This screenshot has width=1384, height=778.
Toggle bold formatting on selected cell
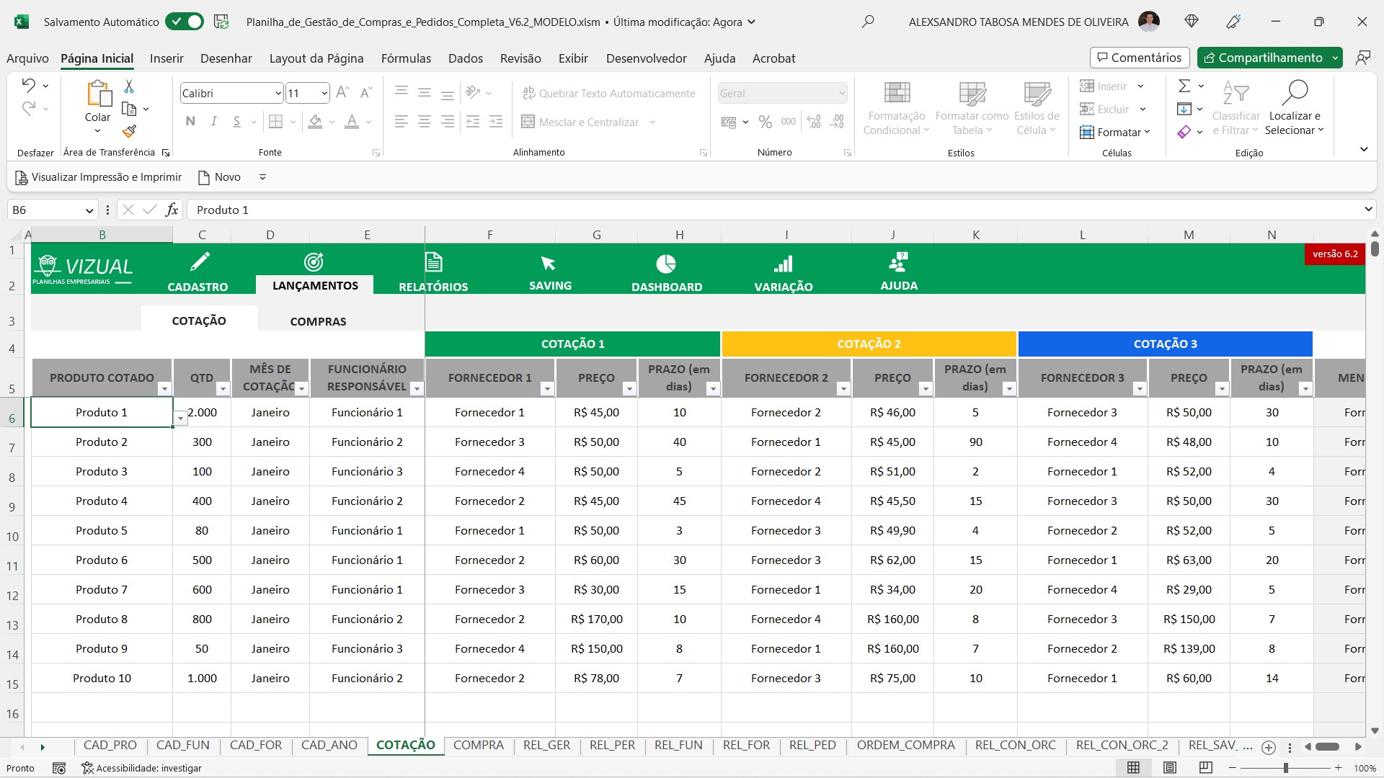[190, 121]
